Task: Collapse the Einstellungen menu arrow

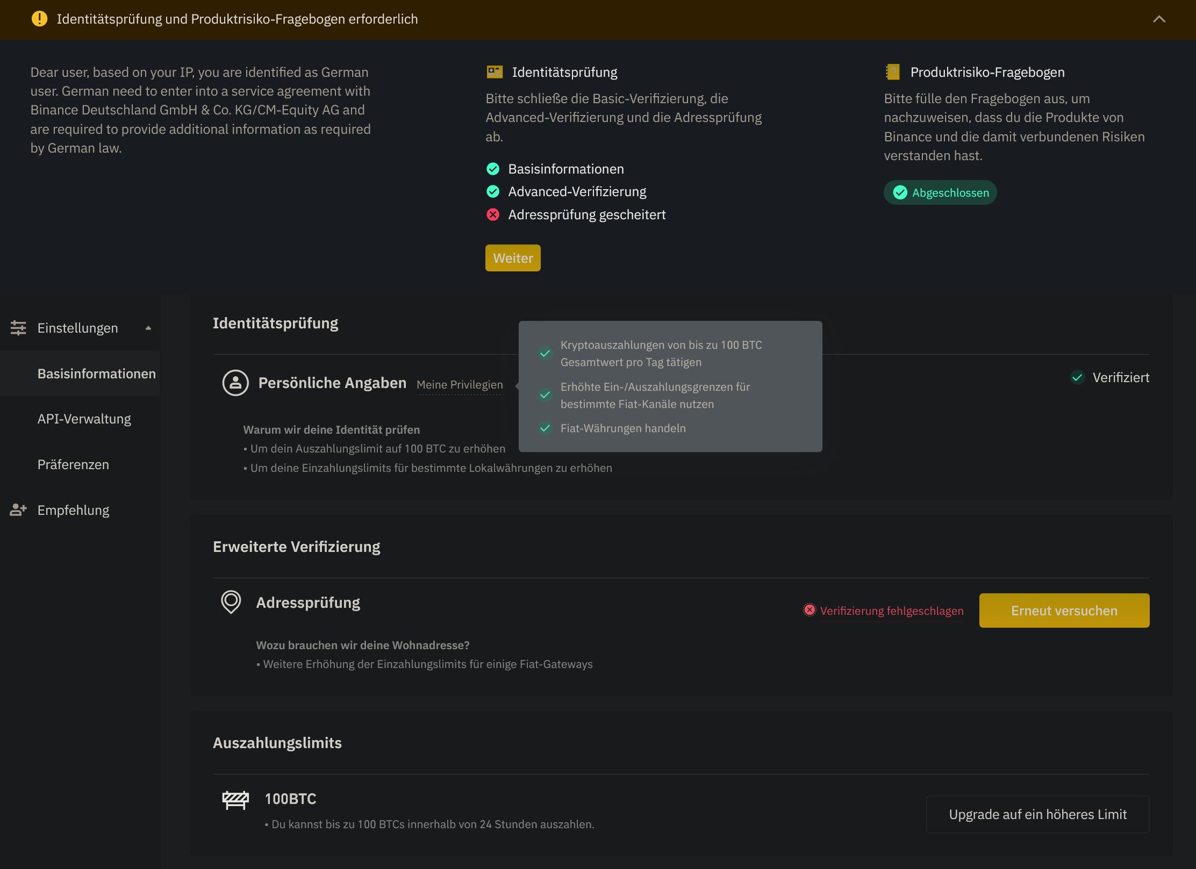Action: point(148,328)
